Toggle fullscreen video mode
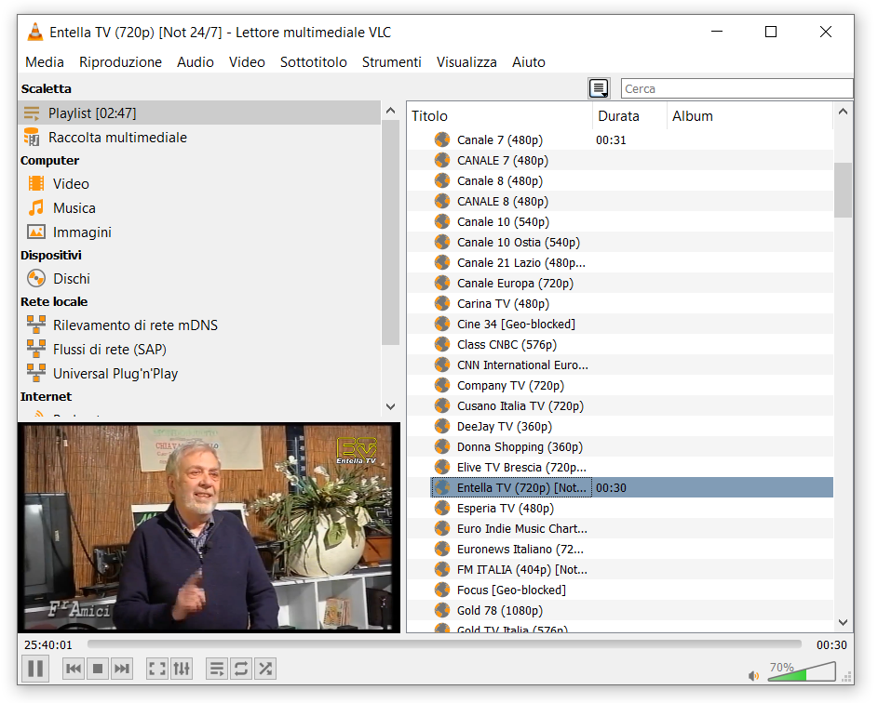 point(157,668)
